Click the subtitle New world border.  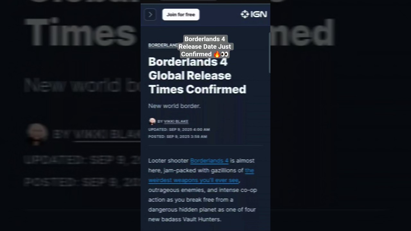[174, 106]
